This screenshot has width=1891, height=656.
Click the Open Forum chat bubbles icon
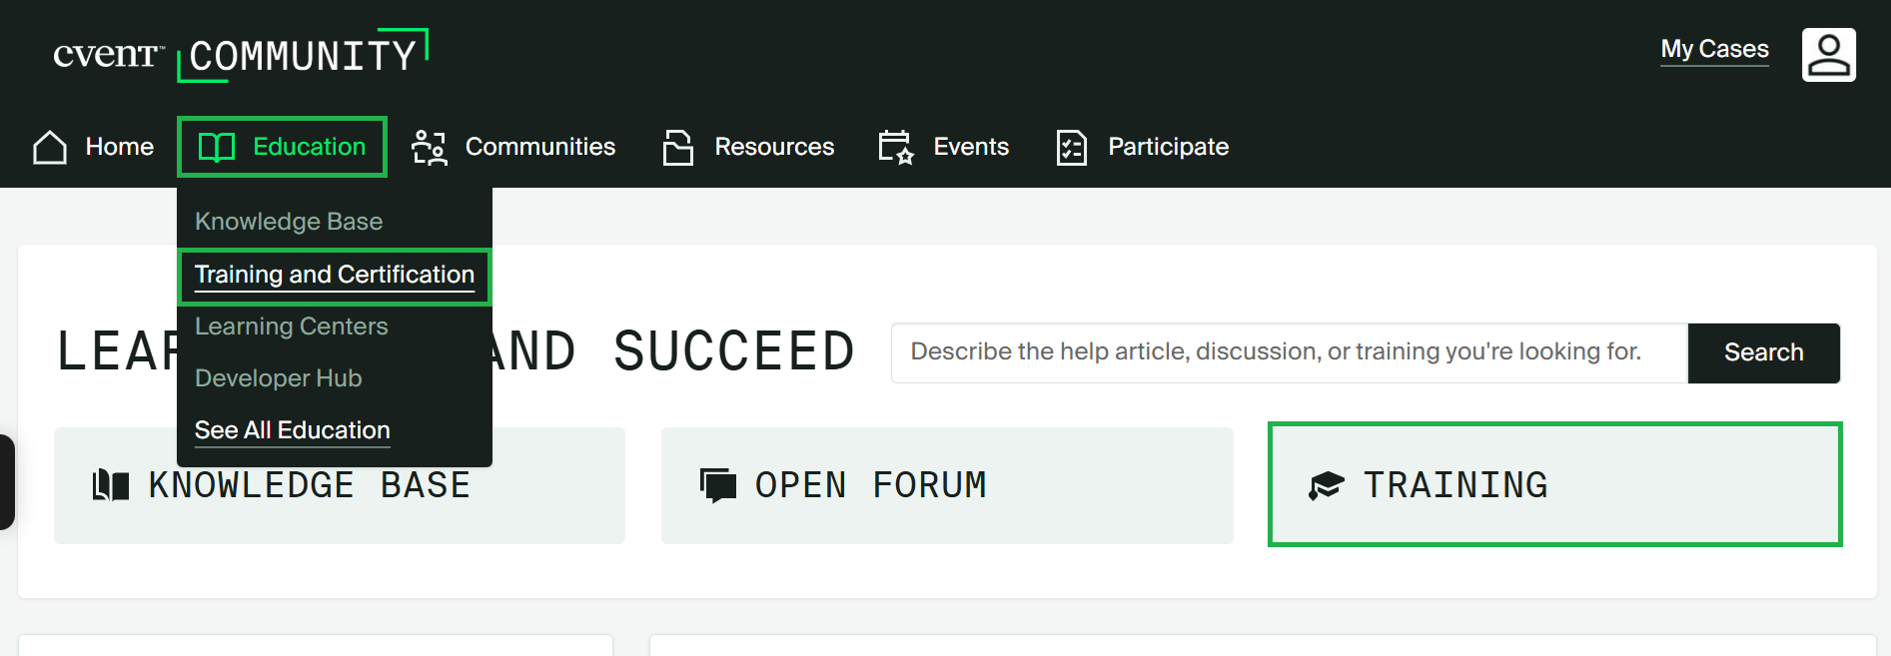pos(718,485)
